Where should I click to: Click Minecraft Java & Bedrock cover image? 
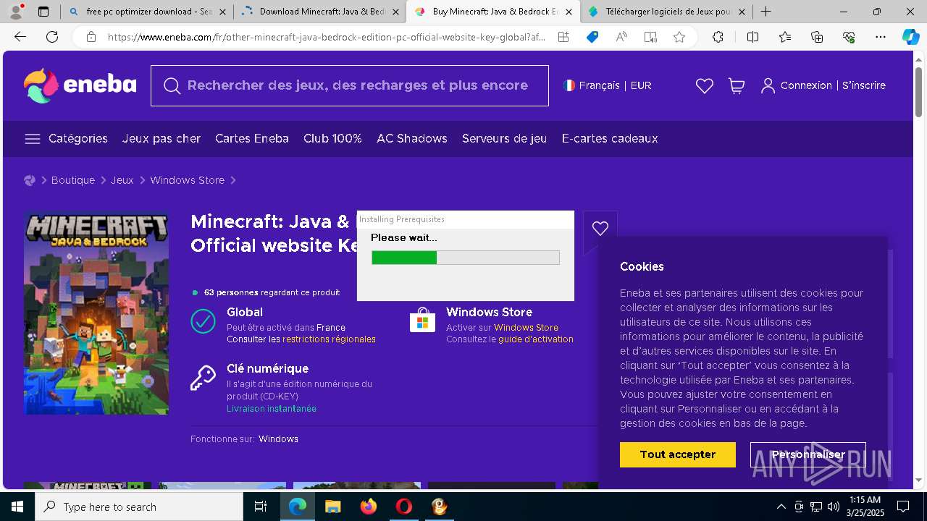coord(96,313)
